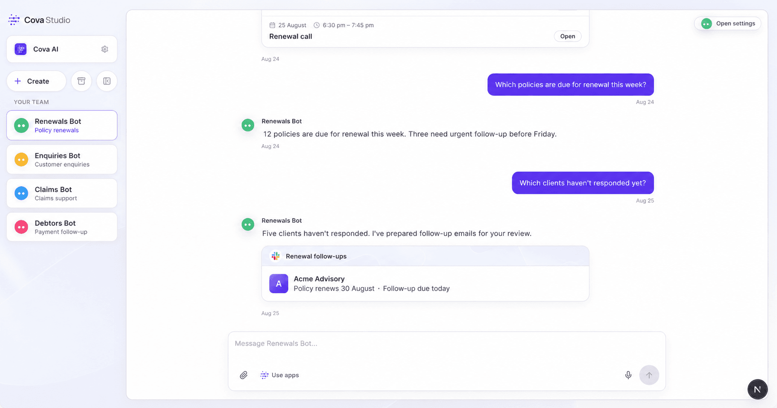This screenshot has width=777, height=408.
Task: Collapse the sidebar panel icon
Action: pos(107,81)
